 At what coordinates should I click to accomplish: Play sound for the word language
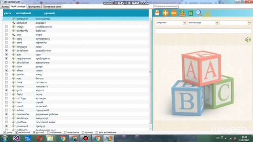coord(14,47)
